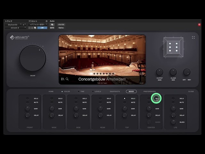This screenshot has height=154, width=205.
Task: Click the minus previous preset button
Action: pos(29,28)
